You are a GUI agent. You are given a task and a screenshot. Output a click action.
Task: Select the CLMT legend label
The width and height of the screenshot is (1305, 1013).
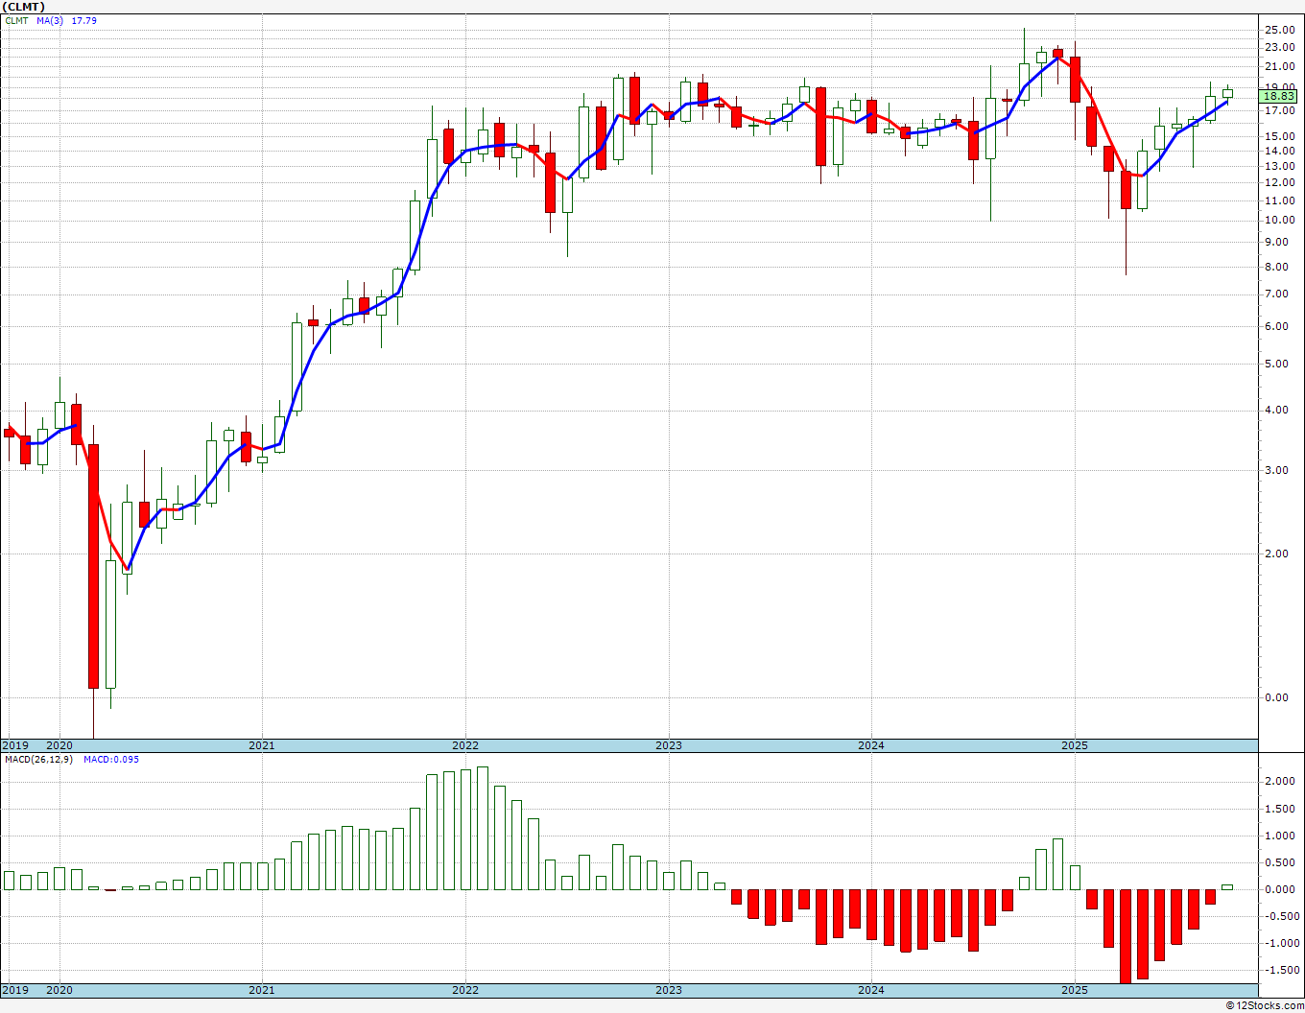click(x=16, y=20)
